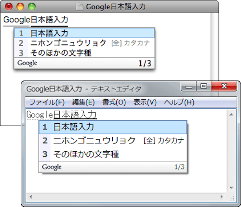This screenshot has height=207, width=241.
Task: Click the yellow minimize button on Mac window
Action: (20, 7)
